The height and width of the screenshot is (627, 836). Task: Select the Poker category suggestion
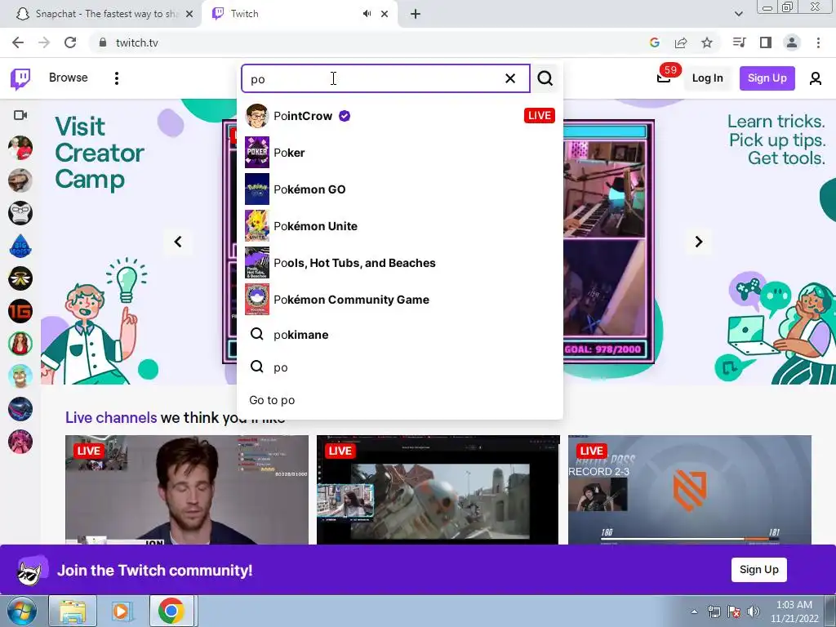[400, 153]
